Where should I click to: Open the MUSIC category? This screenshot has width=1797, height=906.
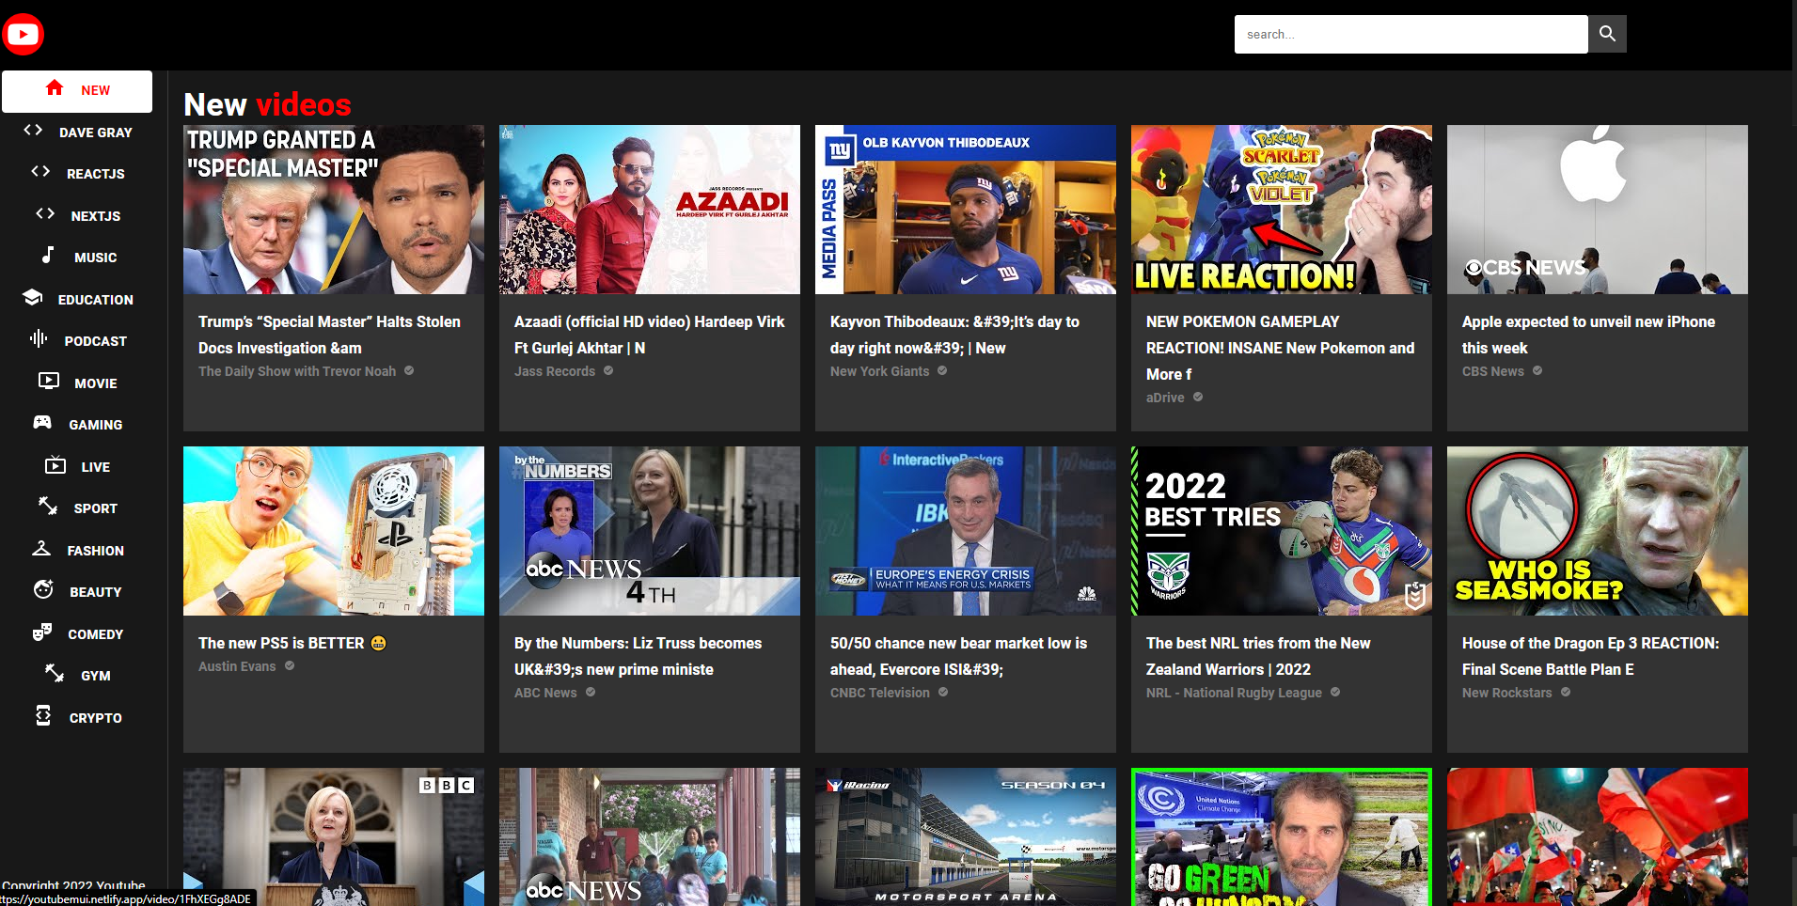(x=95, y=258)
